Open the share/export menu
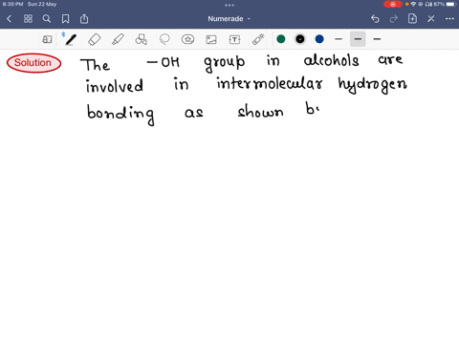The width and height of the screenshot is (459, 344). [84, 19]
